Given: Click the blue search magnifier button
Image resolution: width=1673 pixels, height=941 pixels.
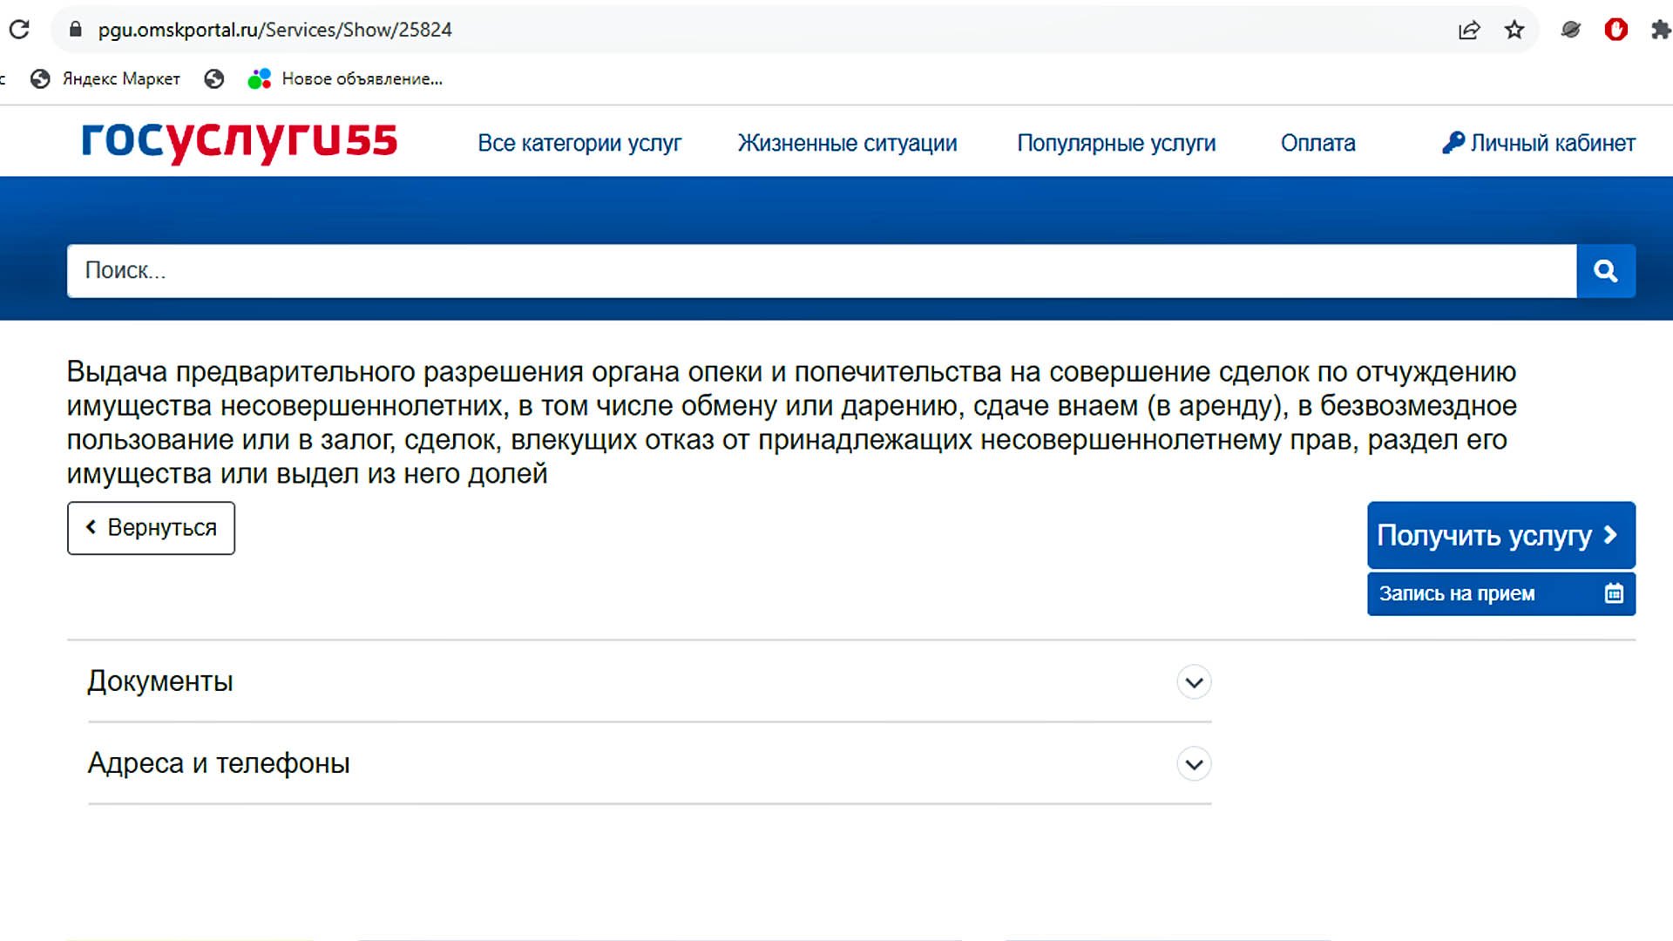Looking at the screenshot, I should point(1605,271).
